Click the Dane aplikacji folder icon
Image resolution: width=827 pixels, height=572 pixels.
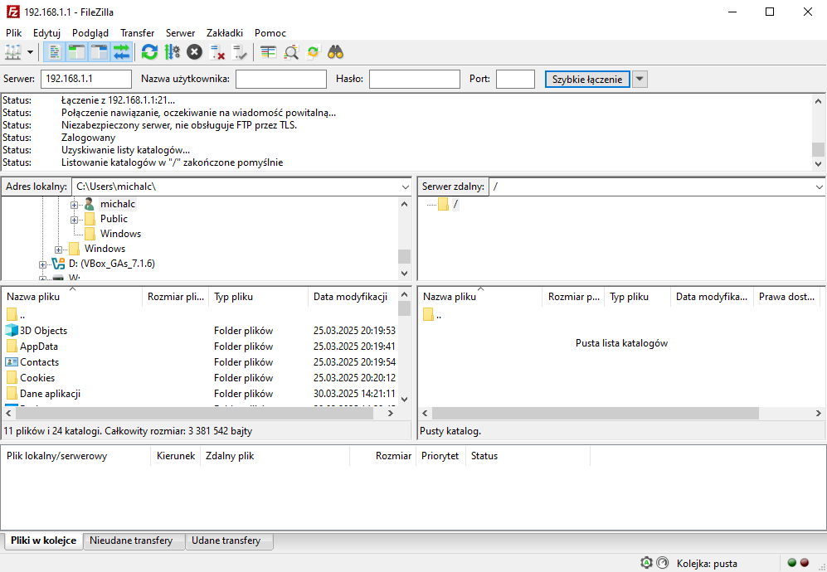(12, 394)
